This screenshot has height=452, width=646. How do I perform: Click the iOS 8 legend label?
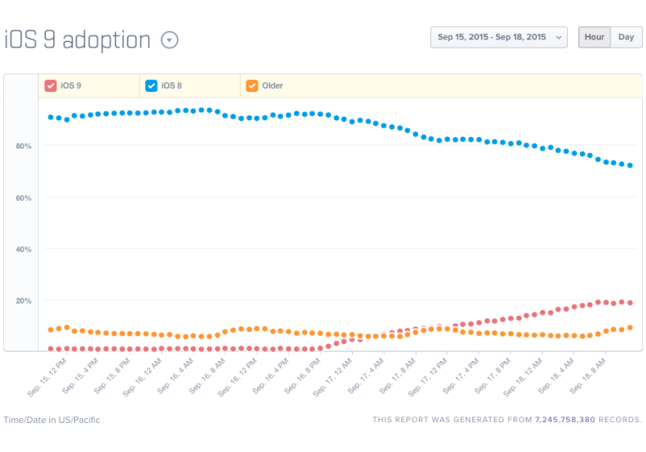(x=172, y=86)
